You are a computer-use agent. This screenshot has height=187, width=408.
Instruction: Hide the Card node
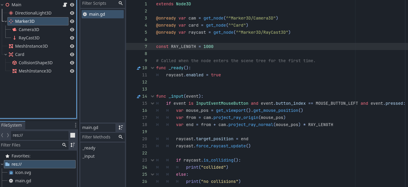(72, 54)
